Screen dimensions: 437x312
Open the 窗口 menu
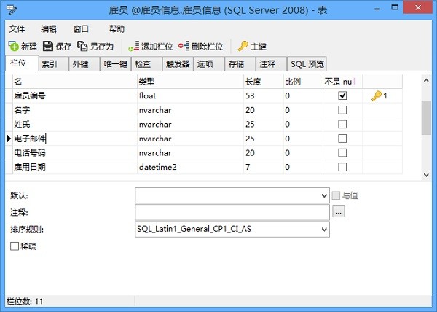(81, 28)
